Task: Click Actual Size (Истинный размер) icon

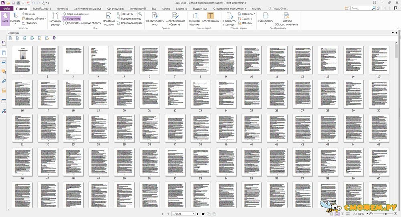Action: point(55,19)
